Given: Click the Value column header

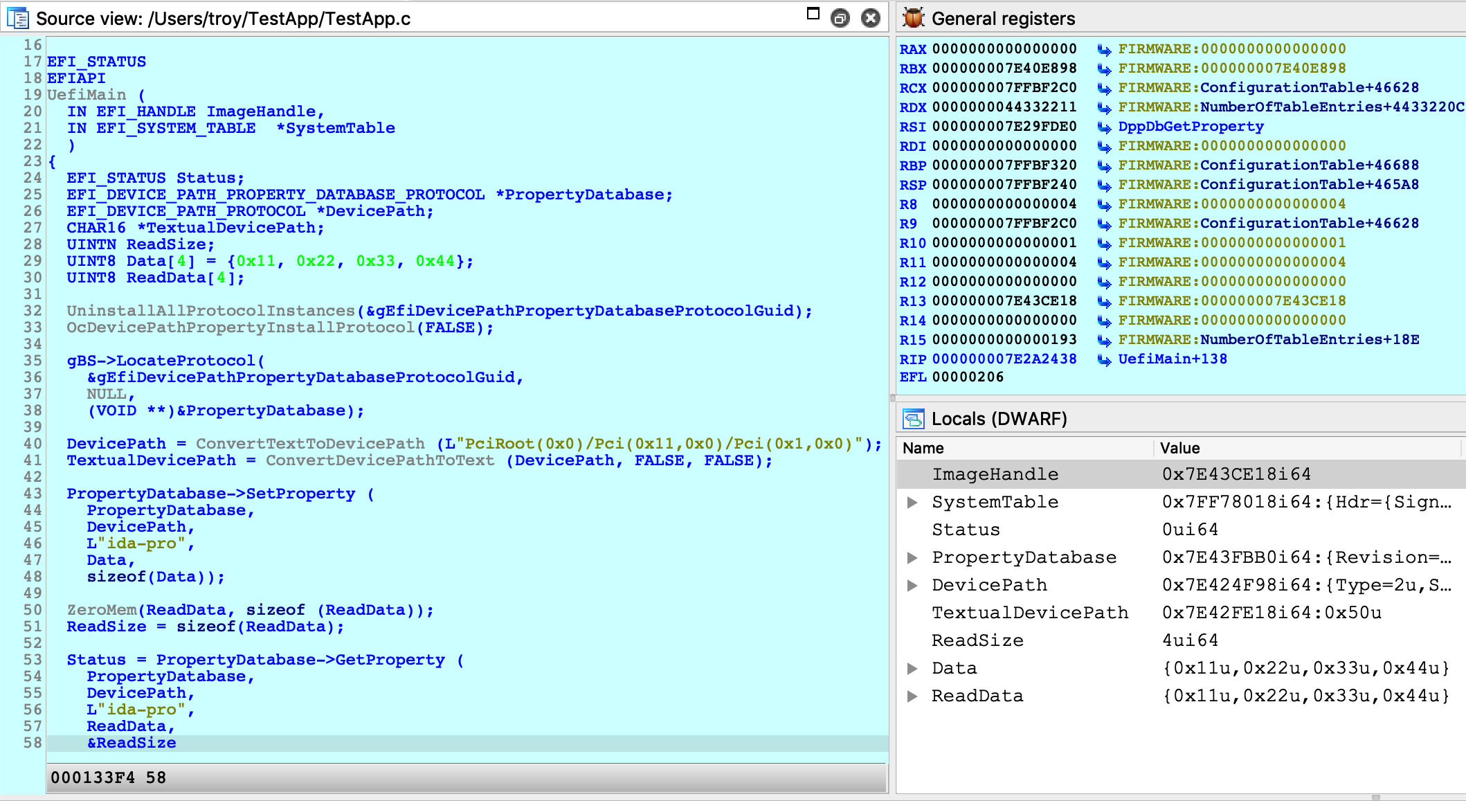Looking at the screenshot, I should click(x=1179, y=448).
